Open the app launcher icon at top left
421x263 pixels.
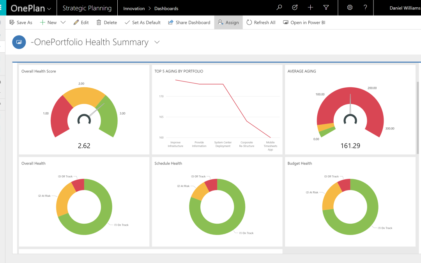coord(2,8)
